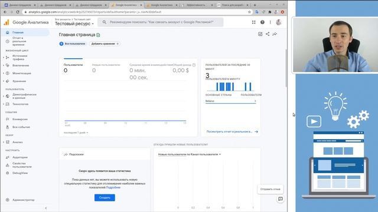This screenshot has width=378, height=212.
Task: Open Администратор gear at sidebar bottom
Action: coord(8,200)
